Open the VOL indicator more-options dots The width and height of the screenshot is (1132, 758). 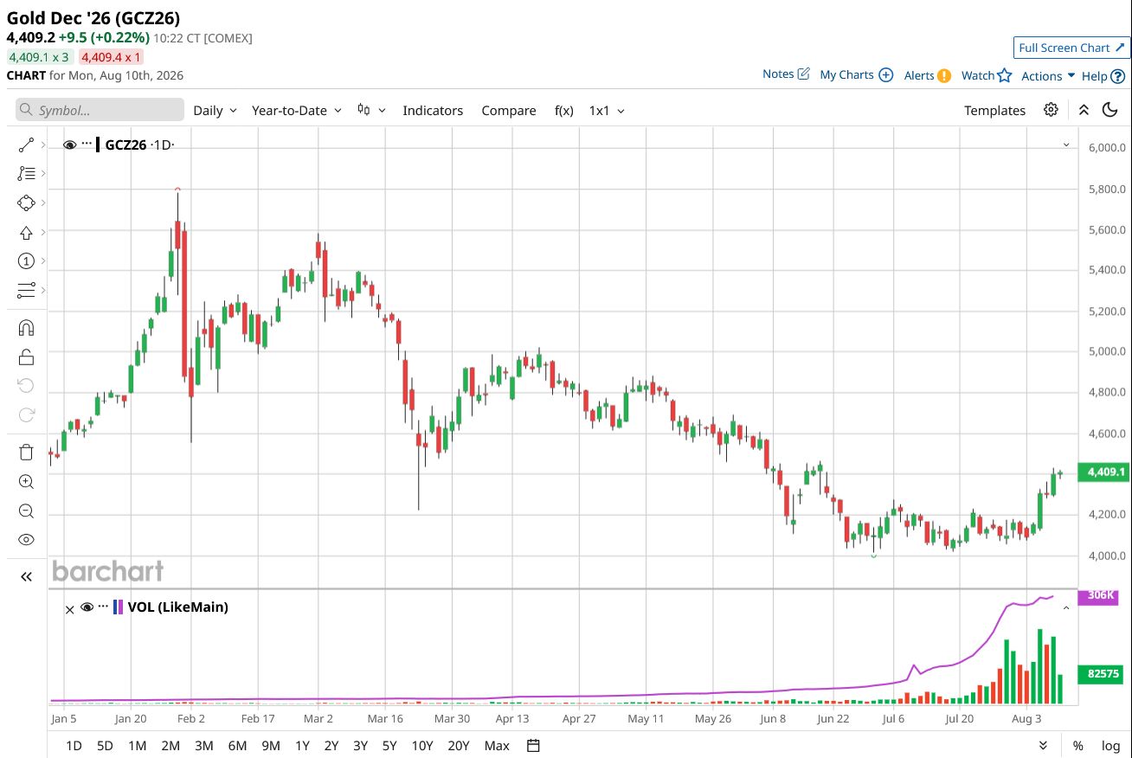click(x=104, y=607)
